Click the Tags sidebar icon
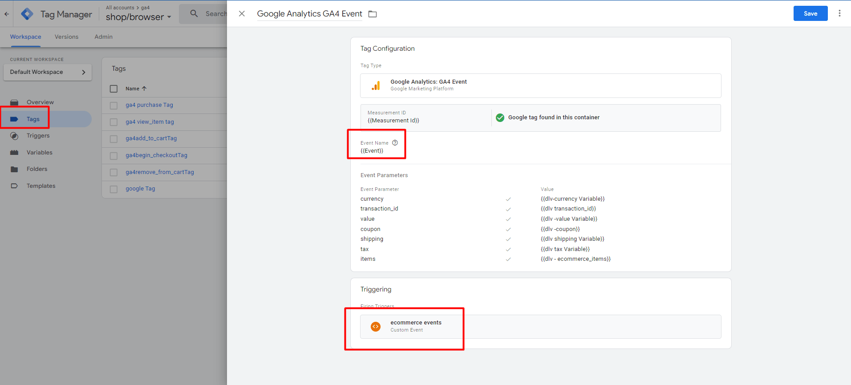Viewport: 851px width, 385px height. (14, 119)
